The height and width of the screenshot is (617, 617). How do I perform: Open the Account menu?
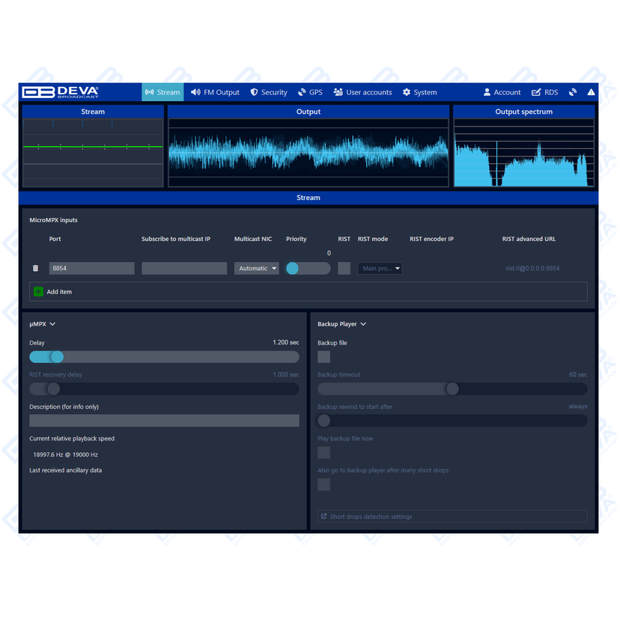tap(502, 92)
